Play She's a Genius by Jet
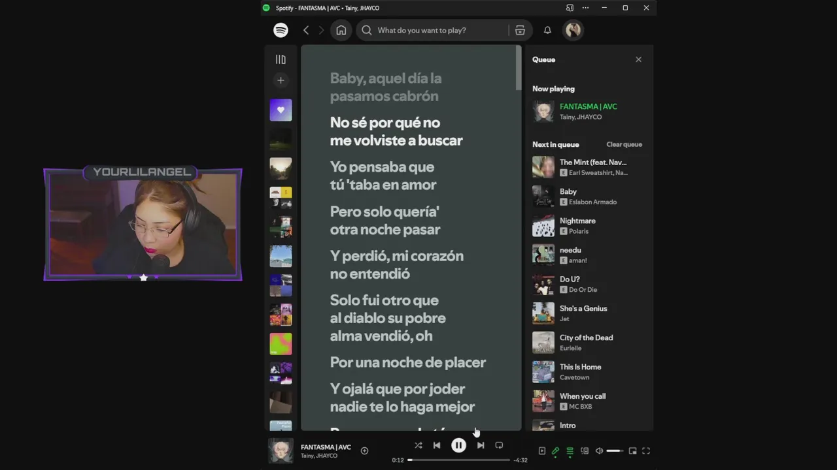 [x=589, y=313]
